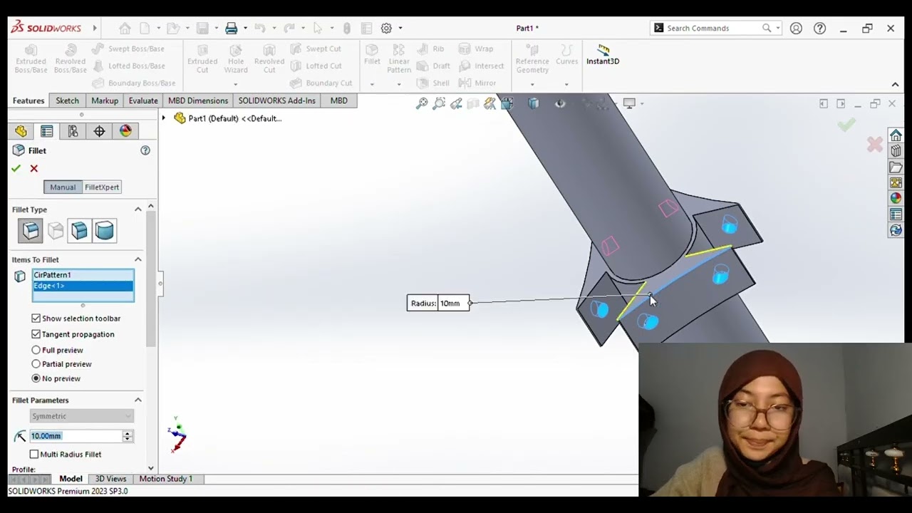This screenshot has width=912, height=513.
Task: Open Appearances color ball in task pane
Action: tap(896, 198)
